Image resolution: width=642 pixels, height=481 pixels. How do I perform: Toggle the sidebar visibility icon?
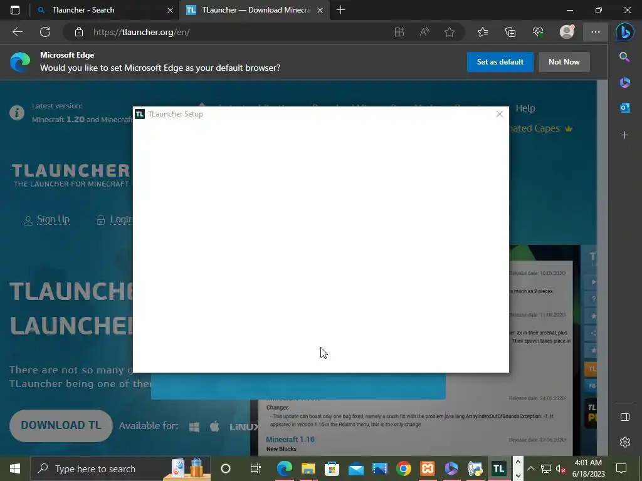(625, 416)
